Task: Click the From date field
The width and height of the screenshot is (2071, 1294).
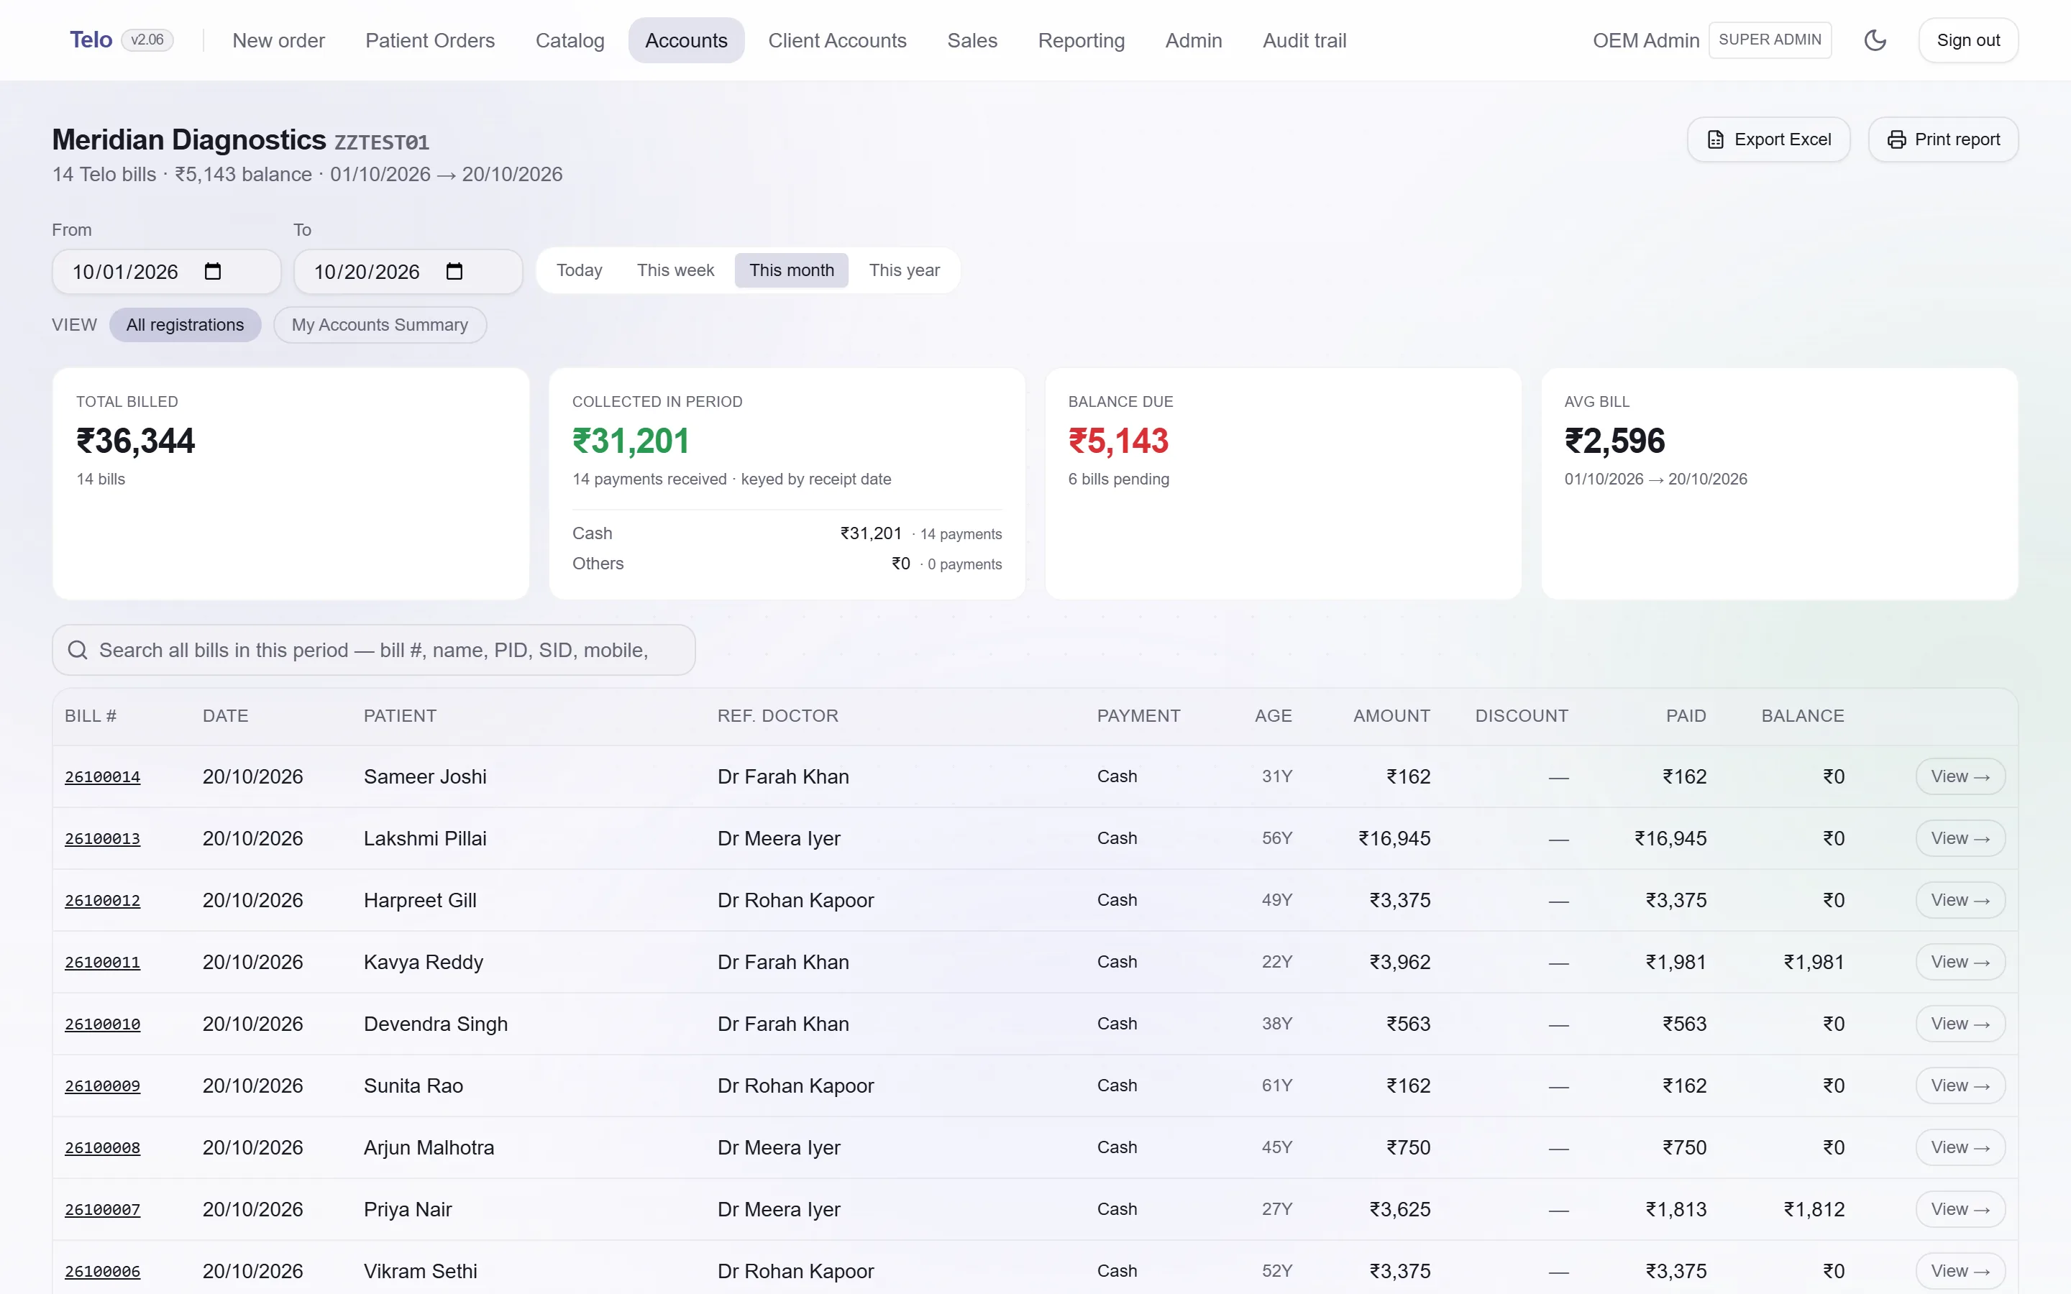Action: pyautogui.click(x=166, y=271)
